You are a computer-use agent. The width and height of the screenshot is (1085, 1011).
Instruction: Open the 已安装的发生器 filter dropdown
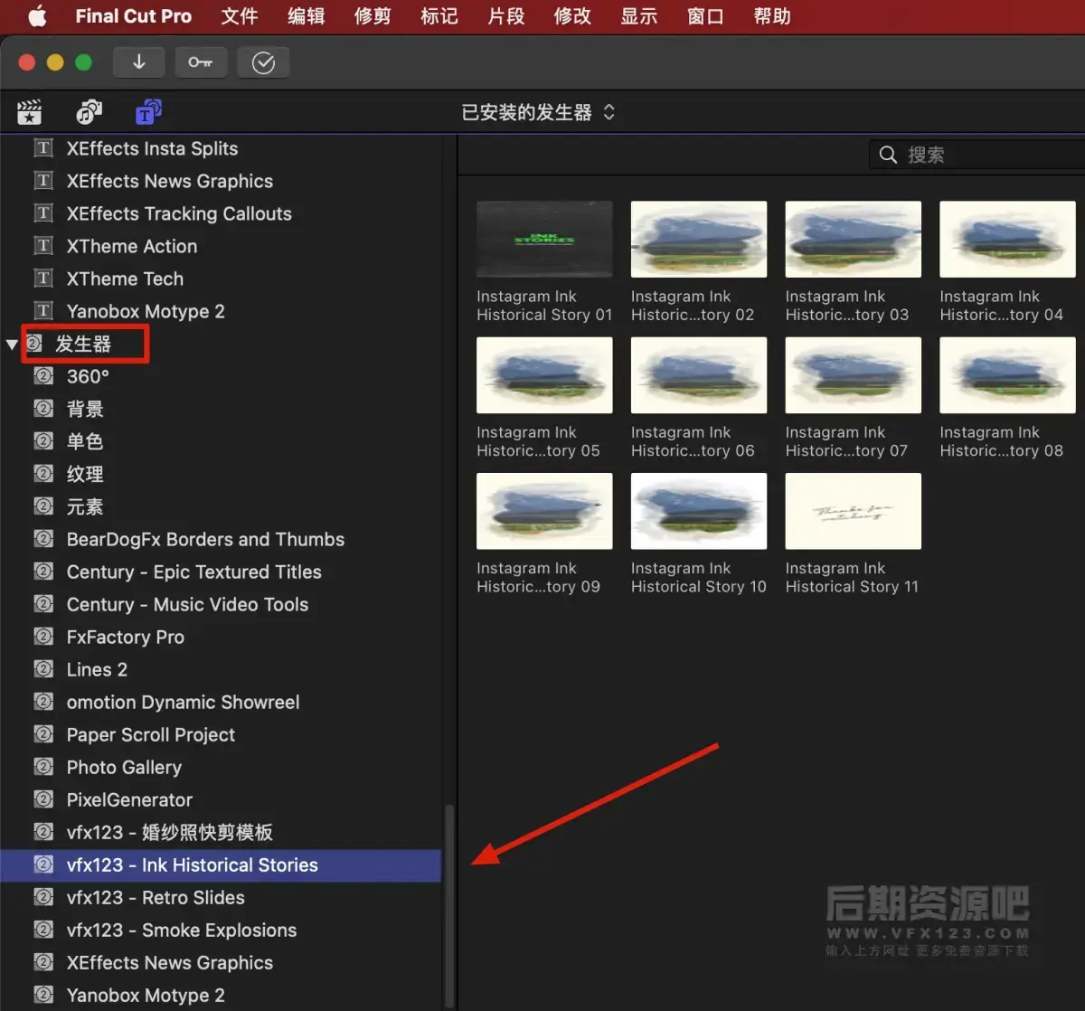538,112
